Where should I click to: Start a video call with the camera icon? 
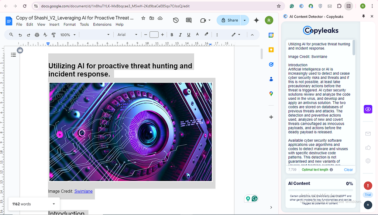click(203, 21)
